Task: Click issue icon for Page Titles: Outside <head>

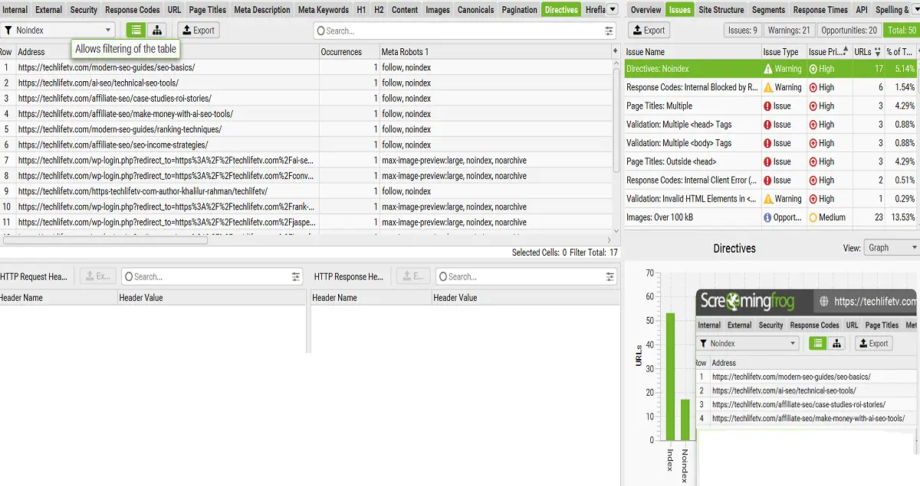Action: click(x=768, y=161)
